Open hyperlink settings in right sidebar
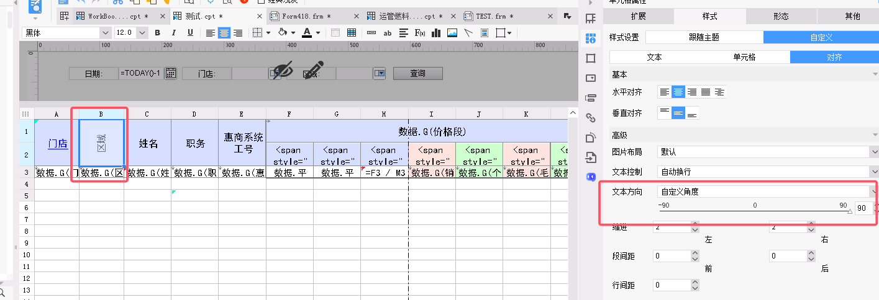Image resolution: width=879 pixels, height=300 pixels. point(591,117)
